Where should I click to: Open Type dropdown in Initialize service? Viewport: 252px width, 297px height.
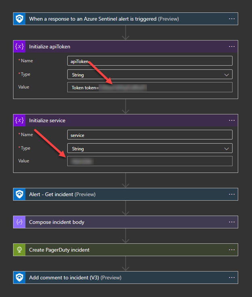(x=150, y=148)
